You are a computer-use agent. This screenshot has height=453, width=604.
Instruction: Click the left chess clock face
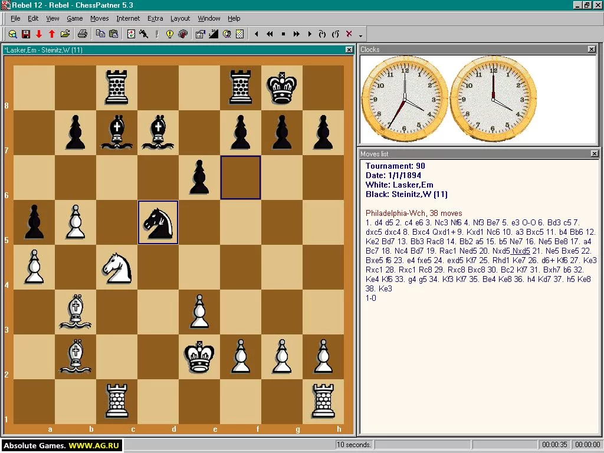tap(405, 99)
